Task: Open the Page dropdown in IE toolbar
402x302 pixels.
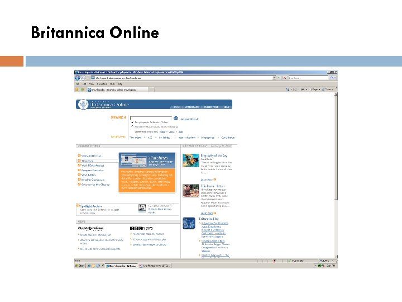Action: [315, 89]
